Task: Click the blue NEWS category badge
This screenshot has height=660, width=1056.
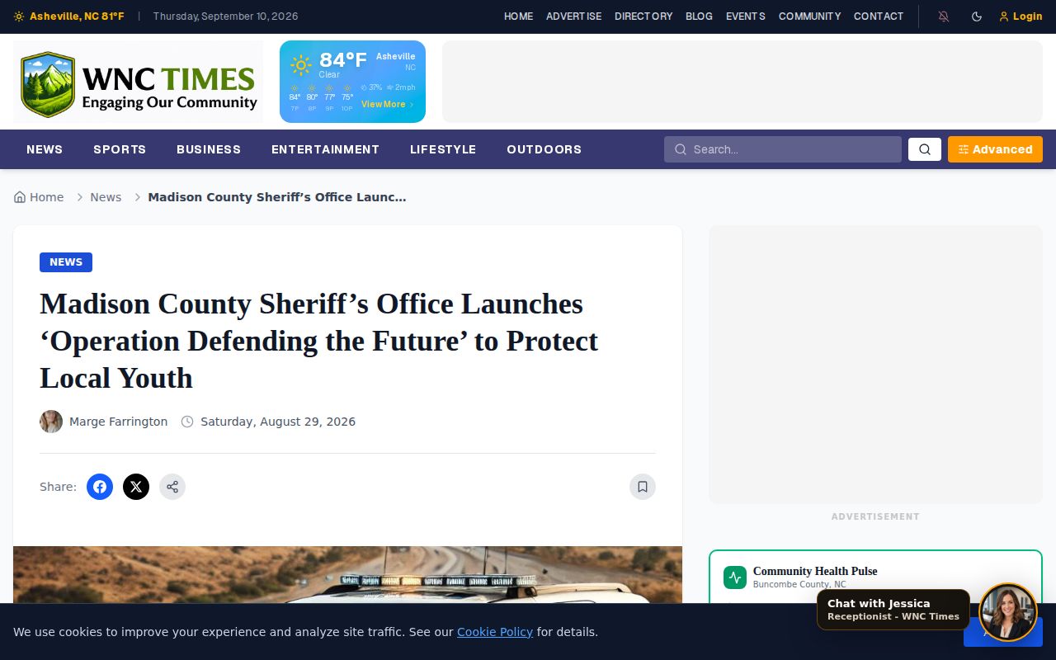Action: (66, 262)
